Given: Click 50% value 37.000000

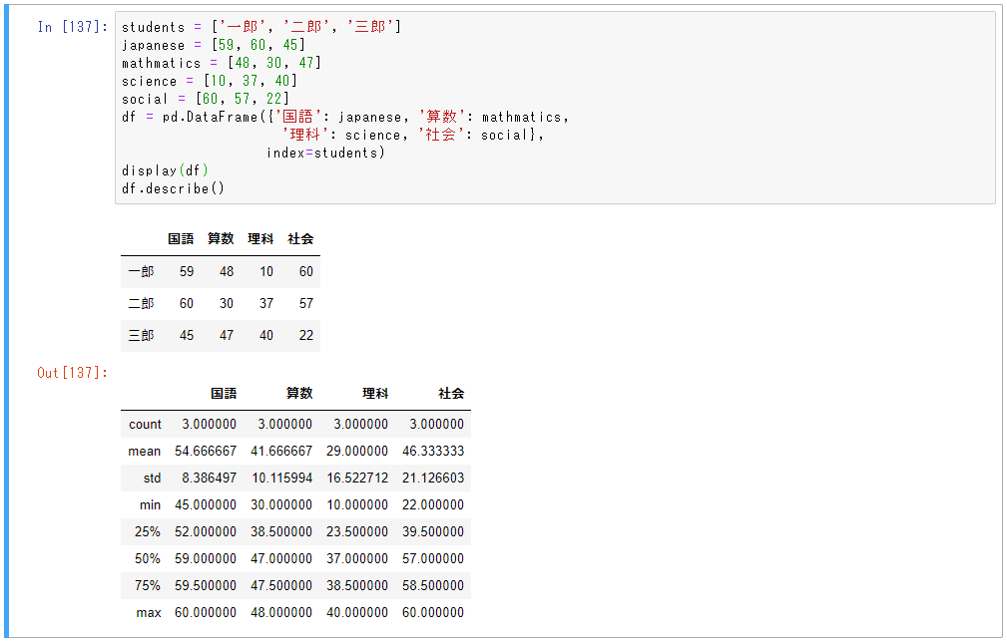Looking at the screenshot, I should [x=357, y=559].
